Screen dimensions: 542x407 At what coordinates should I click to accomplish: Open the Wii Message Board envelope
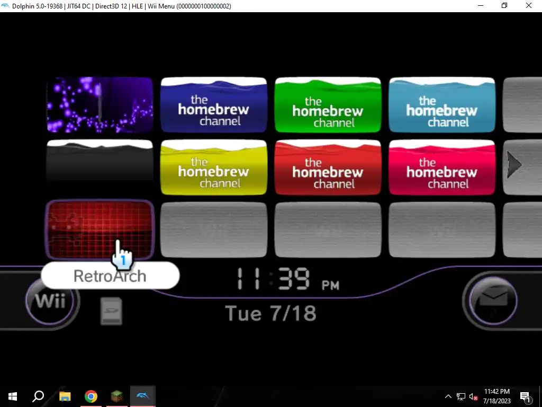493,300
